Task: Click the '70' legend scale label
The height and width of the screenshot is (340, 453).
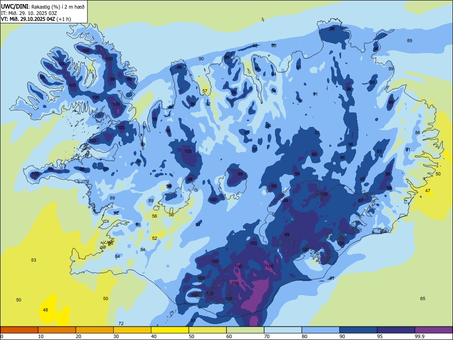Action: (267, 336)
